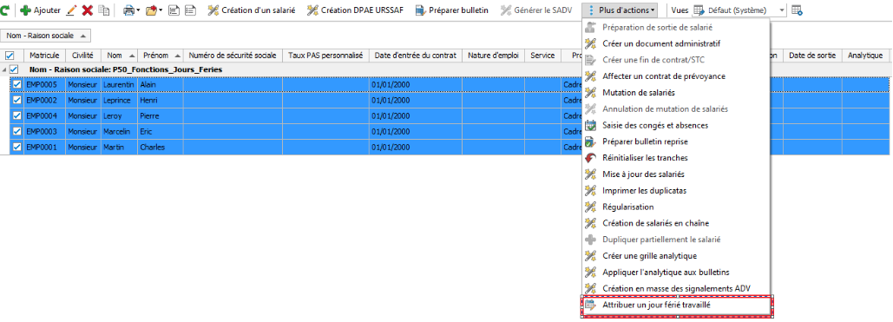Image resolution: width=893 pixels, height=322 pixels.
Task: Click the list view icon before Création d'un salarié
Action: (x=190, y=10)
